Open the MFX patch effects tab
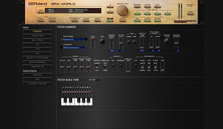223x129 pixels. pos(38,79)
